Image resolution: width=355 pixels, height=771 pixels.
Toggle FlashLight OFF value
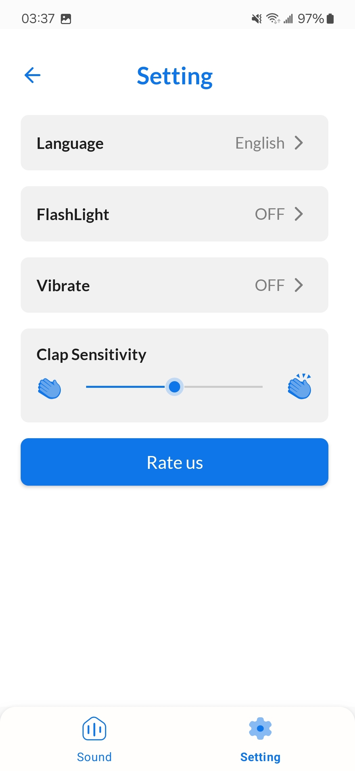click(270, 214)
